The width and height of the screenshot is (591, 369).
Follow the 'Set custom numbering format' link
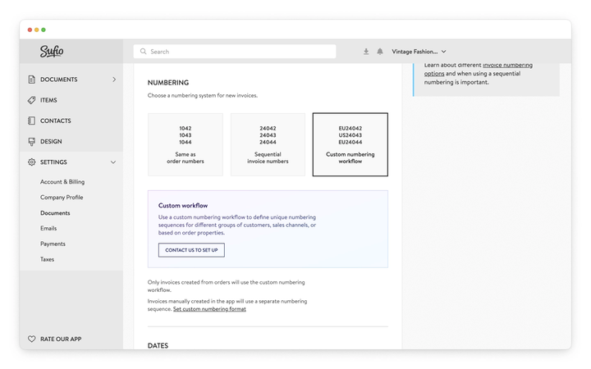209,309
